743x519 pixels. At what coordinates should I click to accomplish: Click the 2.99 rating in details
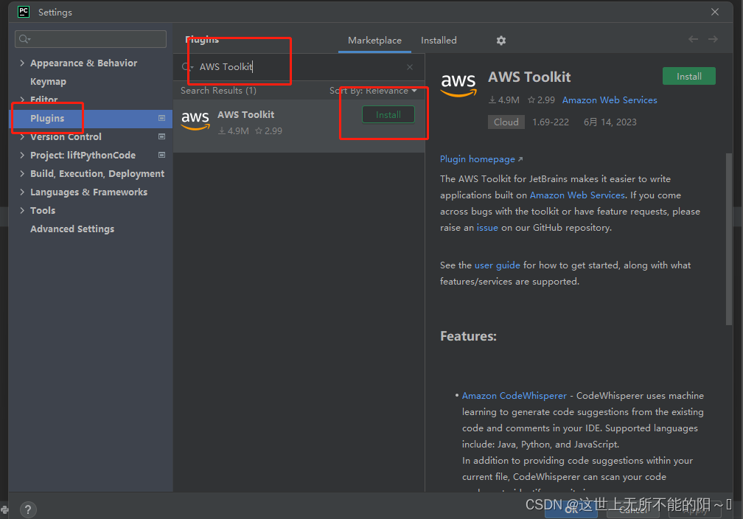pos(541,100)
